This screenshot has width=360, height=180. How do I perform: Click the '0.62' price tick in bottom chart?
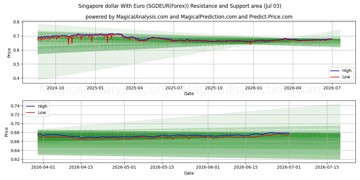16,160
